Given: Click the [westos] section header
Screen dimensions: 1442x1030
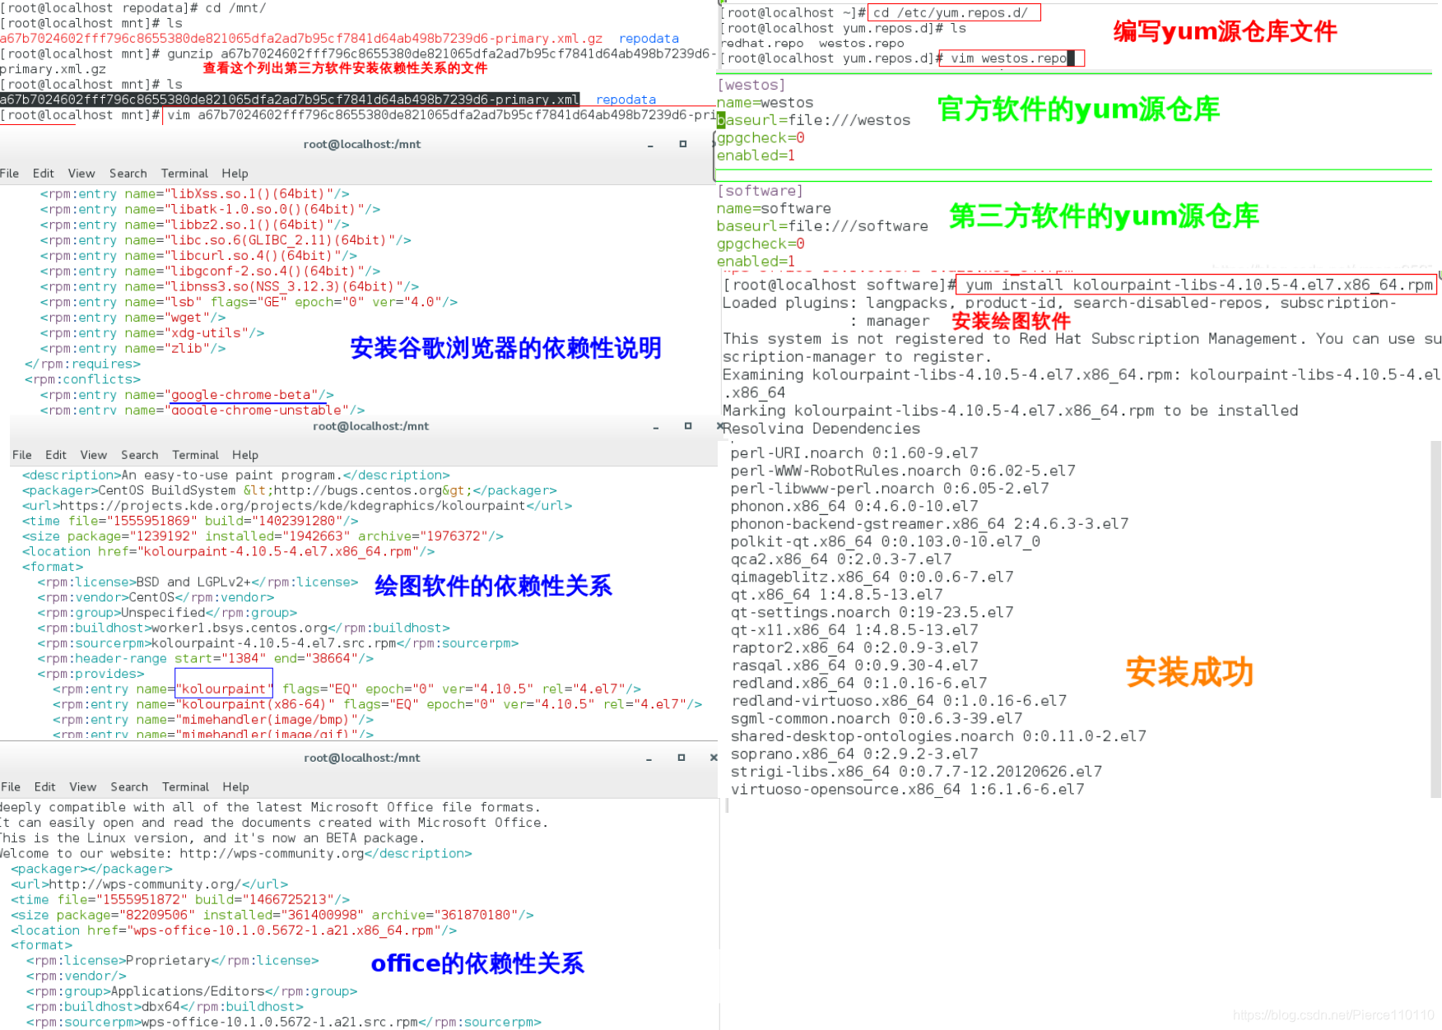Looking at the screenshot, I should tap(751, 85).
